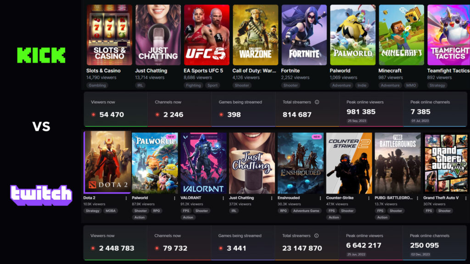470x264 pixels.
Task: Open the options menu on the Dota 2 card
Action: click(x=126, y=197)
